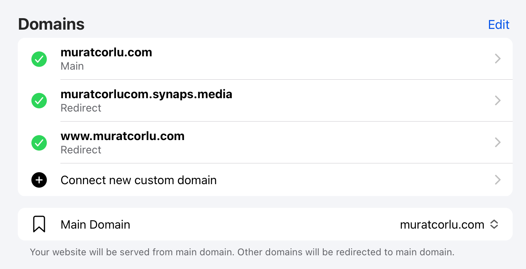
Task: Click the Domains heading
Action: [x=51, y=24]
